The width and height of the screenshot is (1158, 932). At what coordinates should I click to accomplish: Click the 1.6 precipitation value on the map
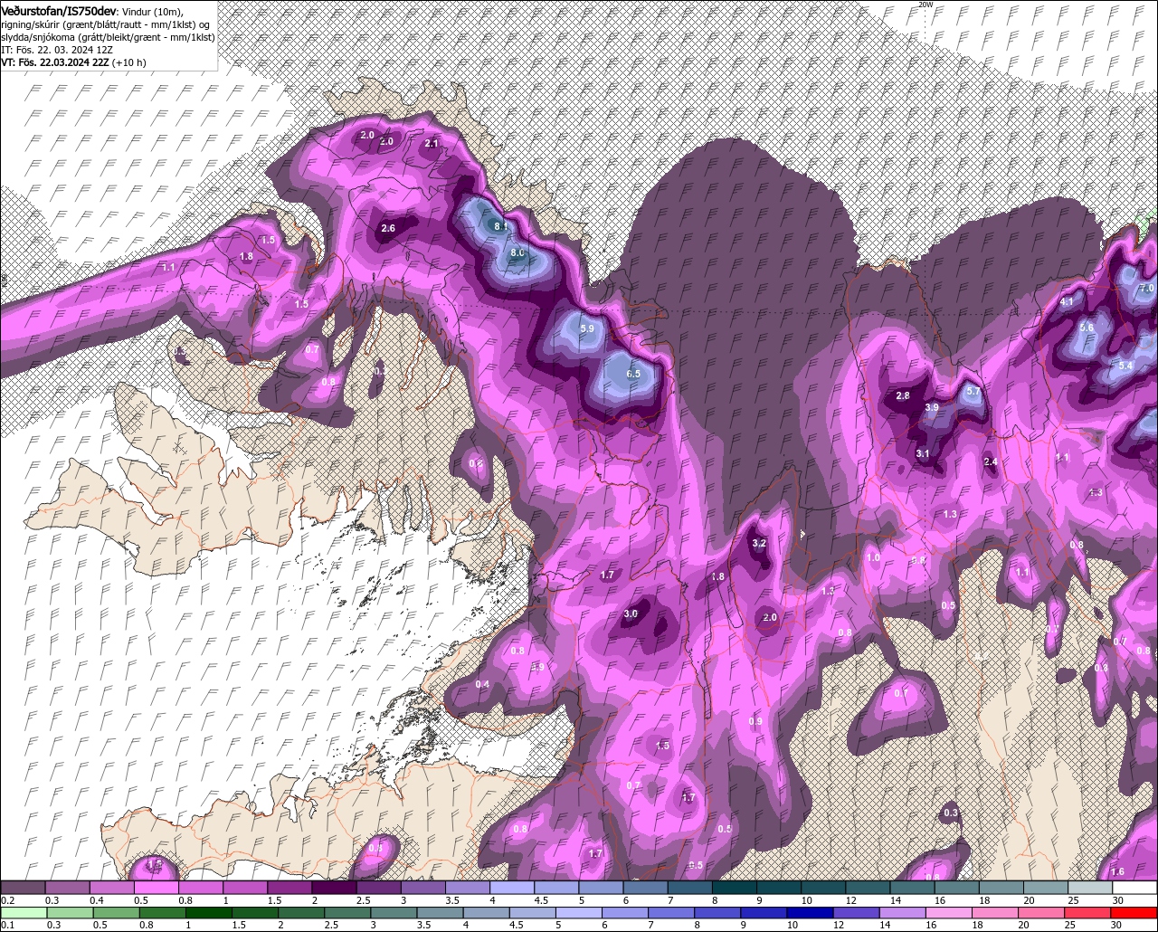click(x=1117, y=871)
